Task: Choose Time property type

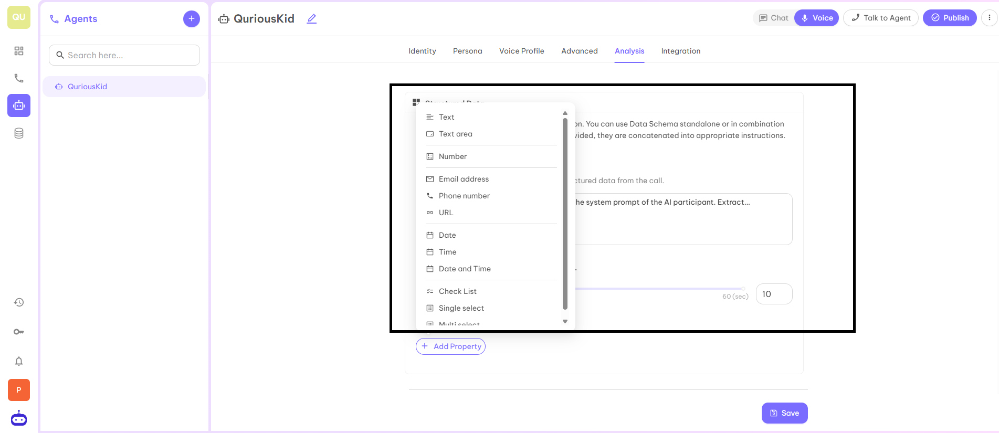Action: pos(491,252)
